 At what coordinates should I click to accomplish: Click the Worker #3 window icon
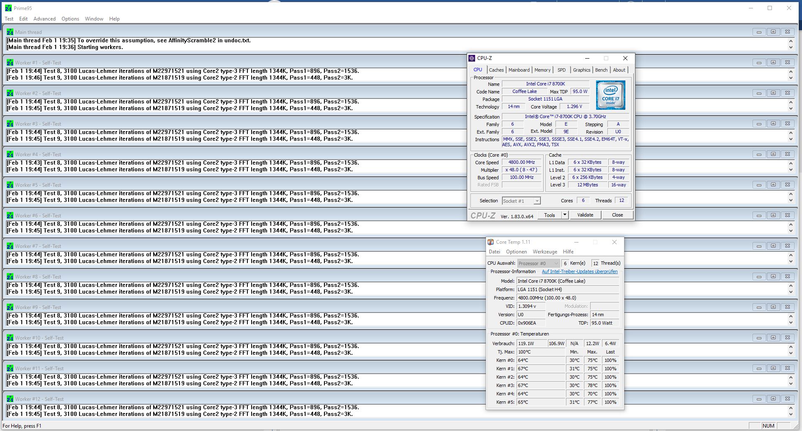10,124
